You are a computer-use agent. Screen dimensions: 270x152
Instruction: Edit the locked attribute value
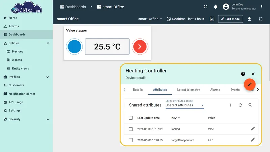[x=253, y=129]
